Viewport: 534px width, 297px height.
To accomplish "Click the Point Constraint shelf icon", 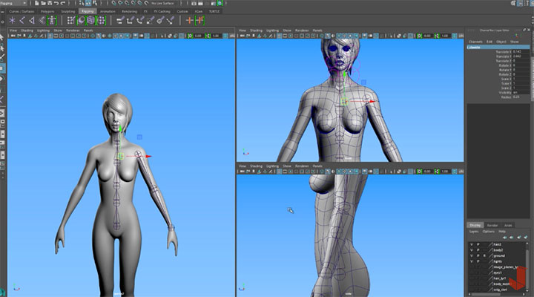I will (130, 21).
